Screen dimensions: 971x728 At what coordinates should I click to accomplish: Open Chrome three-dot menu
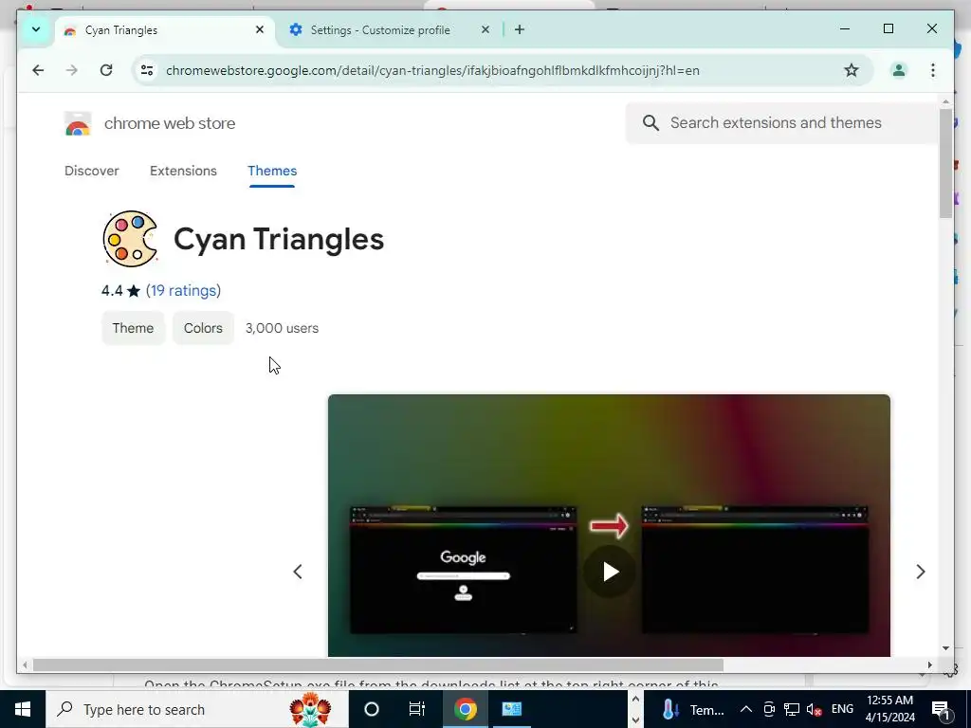(x=933, y=70)
